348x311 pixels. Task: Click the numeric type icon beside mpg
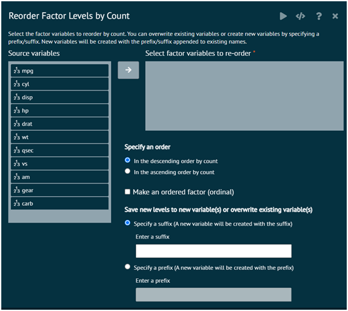click(x=17, y=71)
